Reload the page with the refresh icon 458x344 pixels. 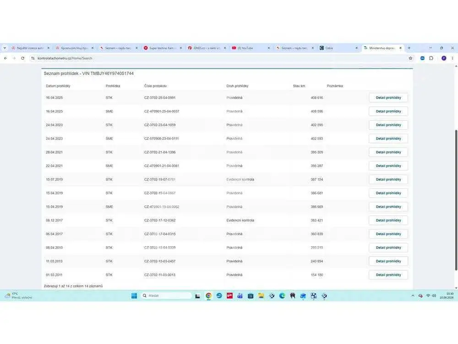[23, 58]
